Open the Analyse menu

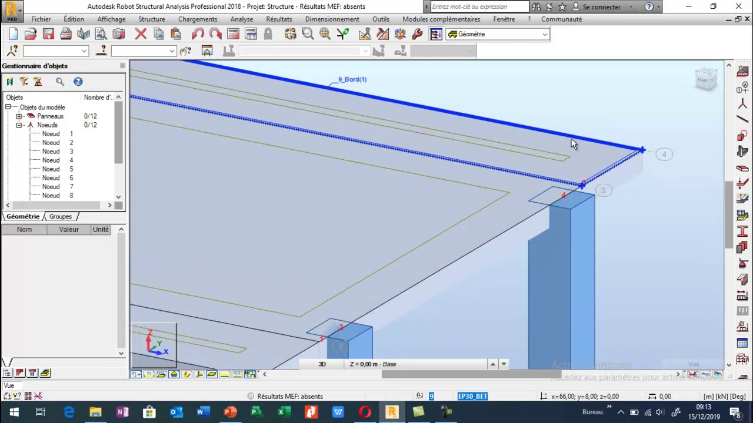[242, 19]
